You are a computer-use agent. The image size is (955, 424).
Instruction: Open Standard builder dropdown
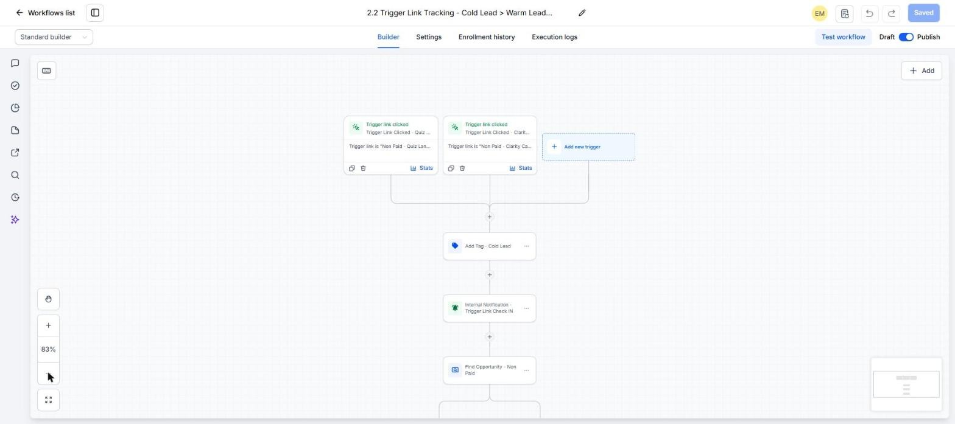point(54,37)
